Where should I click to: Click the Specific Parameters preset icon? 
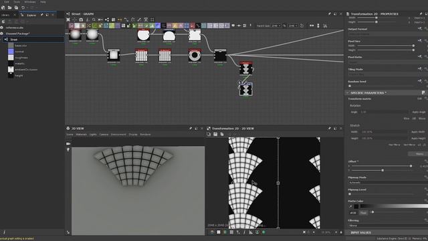coord(423,93)
